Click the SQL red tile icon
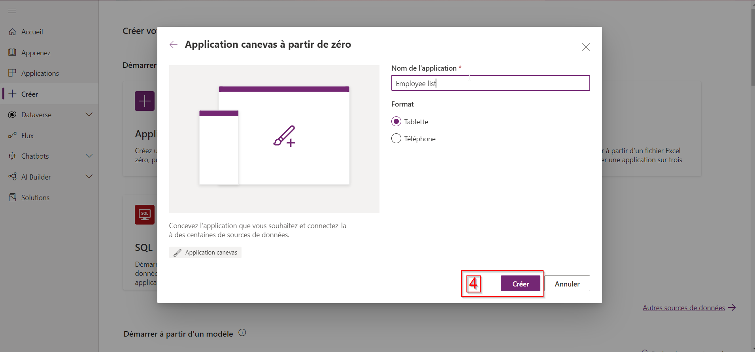This screenshot has height=352, width=755. [x=144, y=215]
